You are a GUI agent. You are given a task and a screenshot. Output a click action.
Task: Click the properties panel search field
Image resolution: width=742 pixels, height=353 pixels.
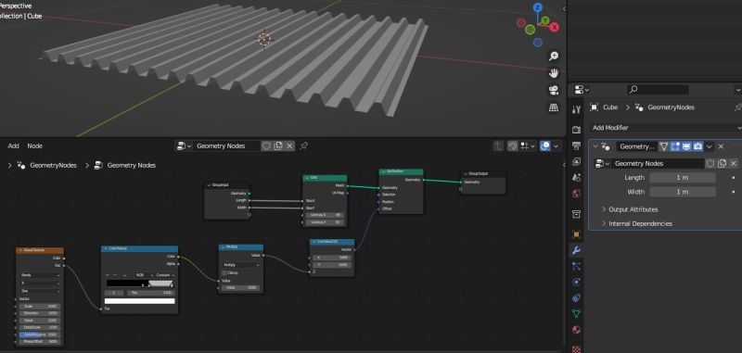point(658,90)
